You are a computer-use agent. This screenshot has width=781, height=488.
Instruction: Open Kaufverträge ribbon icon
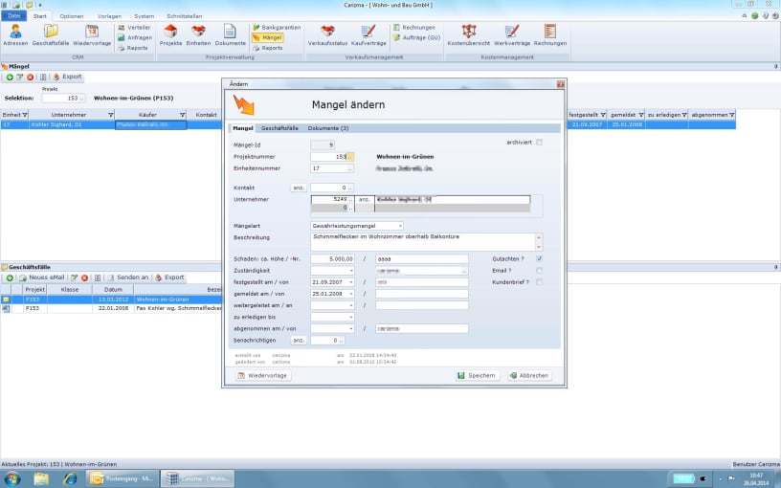368,35
